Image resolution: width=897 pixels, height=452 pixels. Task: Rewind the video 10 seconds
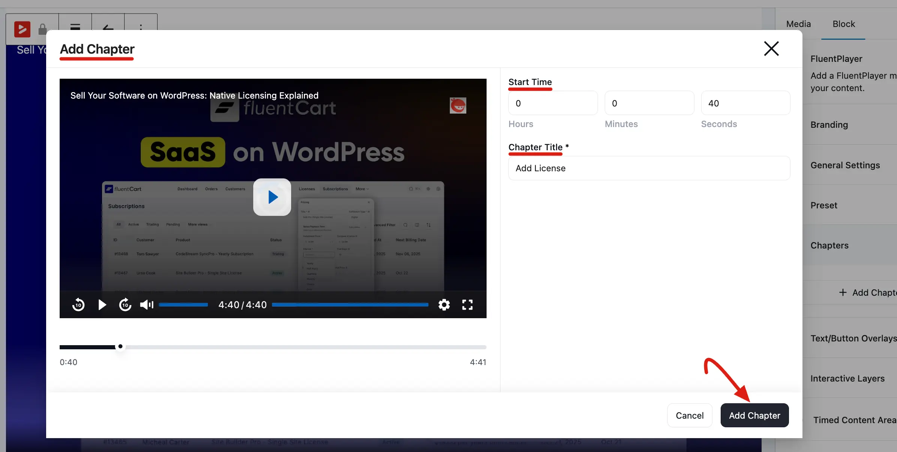(x=78, y=305)
